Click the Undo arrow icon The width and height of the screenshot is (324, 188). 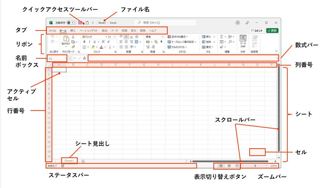(x=52, y=37)
